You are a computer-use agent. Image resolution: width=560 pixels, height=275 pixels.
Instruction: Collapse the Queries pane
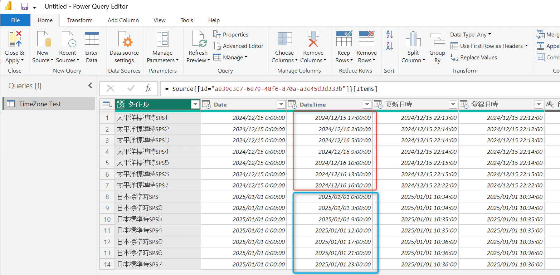[90, 85]
